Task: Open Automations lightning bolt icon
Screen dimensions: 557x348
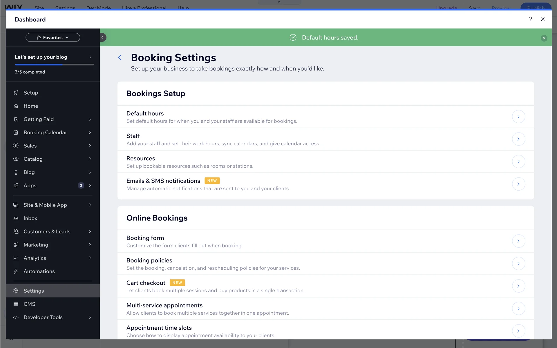Action: [x=16, y=271]
